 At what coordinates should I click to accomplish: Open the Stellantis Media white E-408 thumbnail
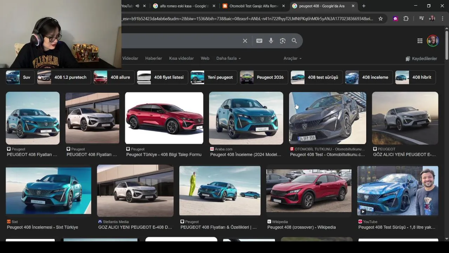[x=135, y=191]
